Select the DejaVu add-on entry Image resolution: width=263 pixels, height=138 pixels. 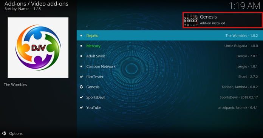(170, 35)
